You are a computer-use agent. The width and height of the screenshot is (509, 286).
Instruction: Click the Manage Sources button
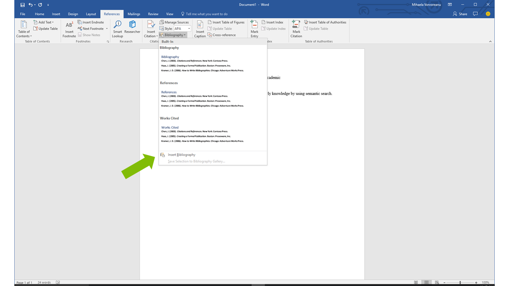coord(174,22)
